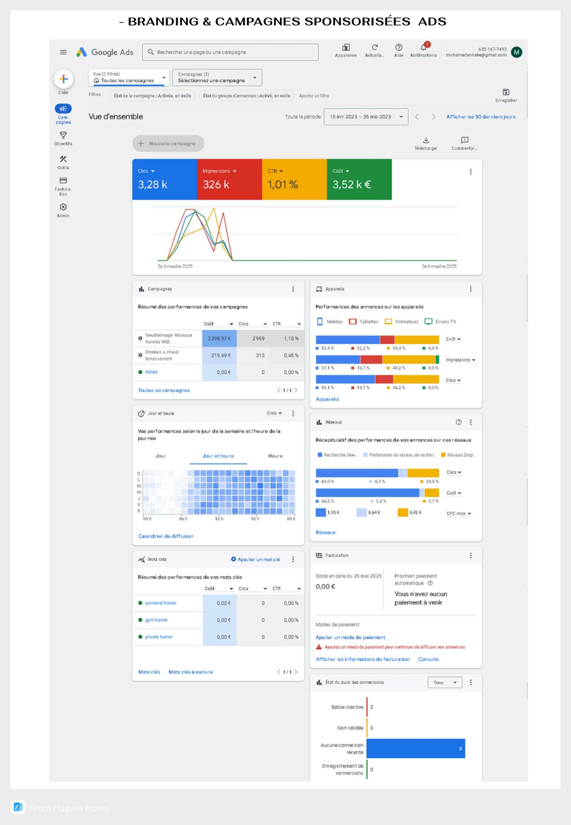Open the Calendrier de diffusion link

pyautogui.click(x=166, y=536)
